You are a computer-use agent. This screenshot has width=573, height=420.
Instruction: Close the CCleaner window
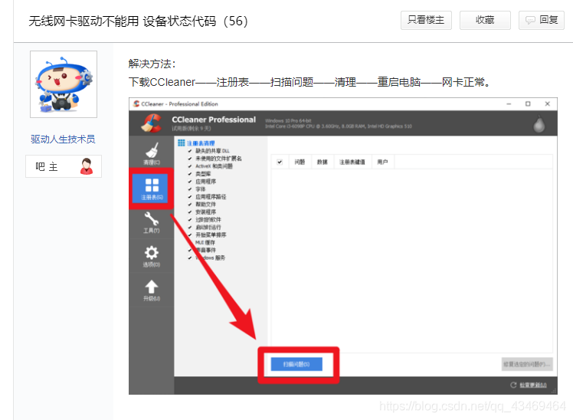pos(548,103)
